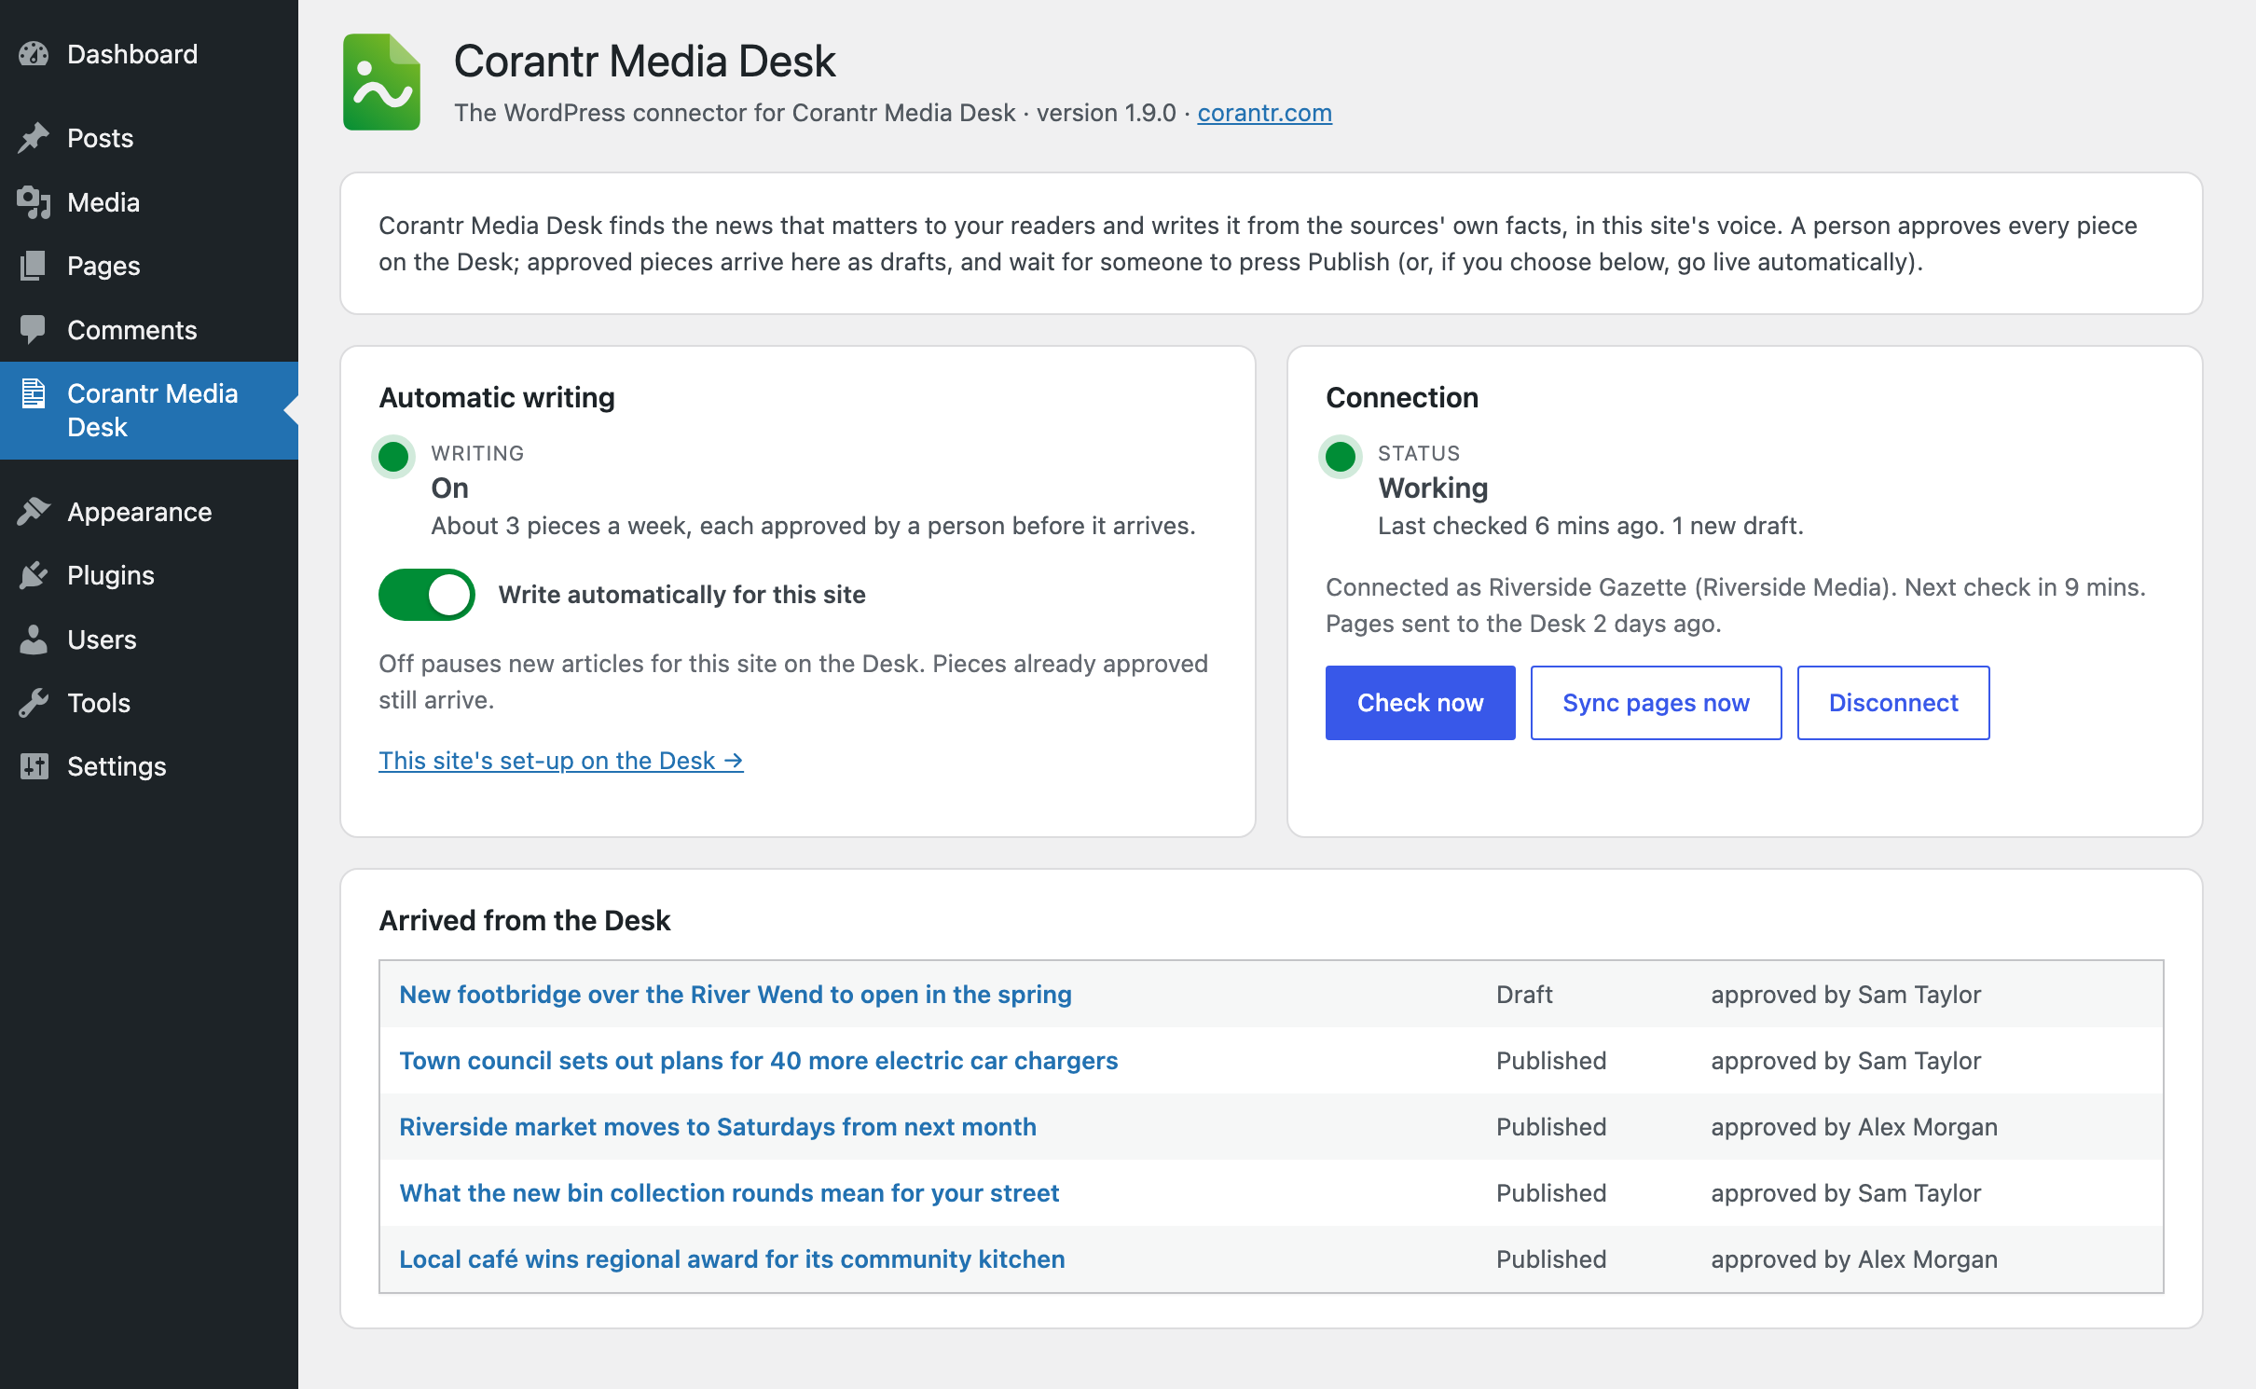Click the Comments speech bubble icon

pyautogui.click(x=34, y=330)
